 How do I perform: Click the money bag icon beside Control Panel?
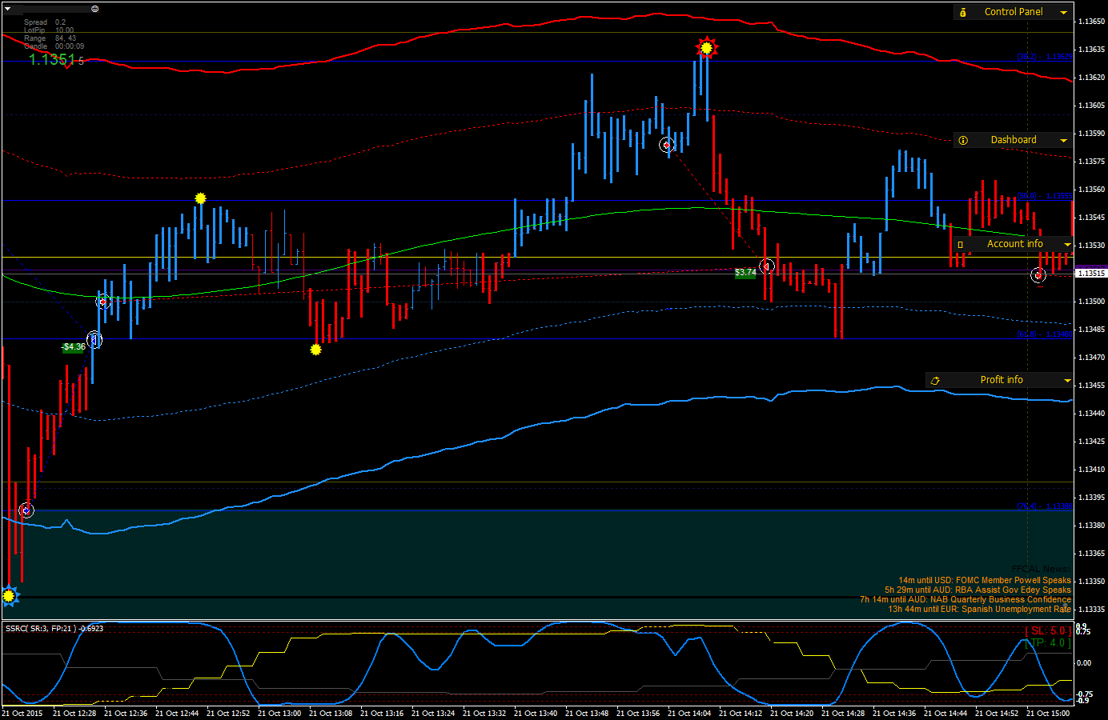[963, 12]
